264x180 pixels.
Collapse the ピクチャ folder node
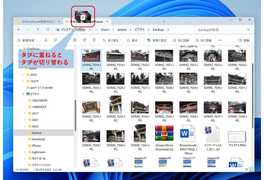pos(23,94)
